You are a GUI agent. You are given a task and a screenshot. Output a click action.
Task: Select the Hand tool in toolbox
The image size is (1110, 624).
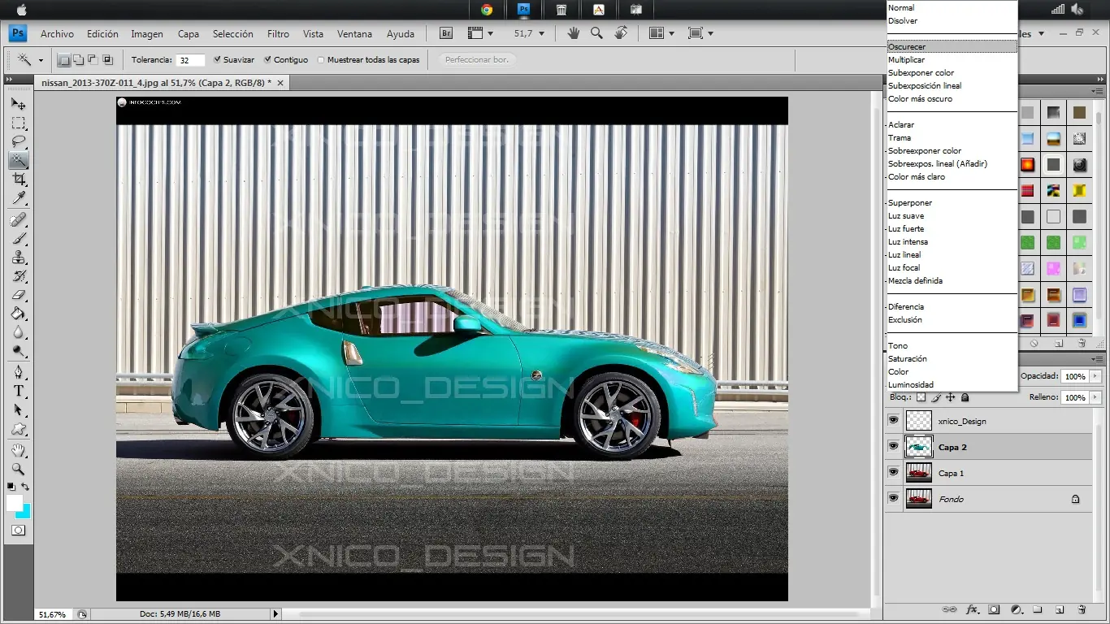coord(18,450)
